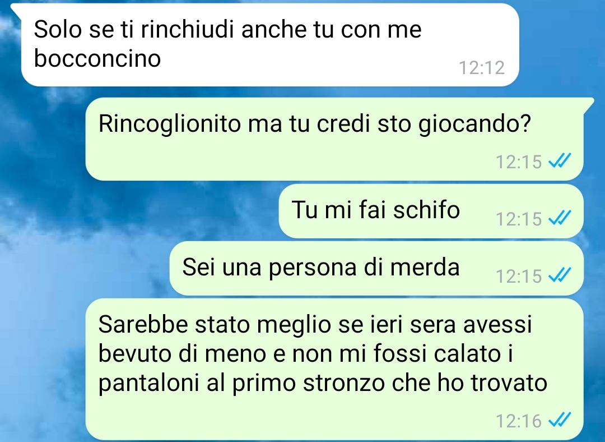
Task: Click the word 'giocando?' in the sent message
Action: tap(474, 125)
